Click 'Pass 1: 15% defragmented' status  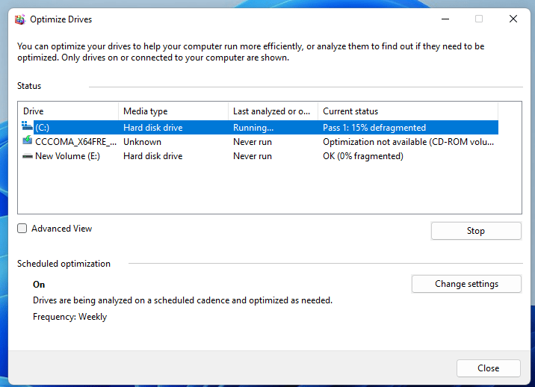point(374,128)
